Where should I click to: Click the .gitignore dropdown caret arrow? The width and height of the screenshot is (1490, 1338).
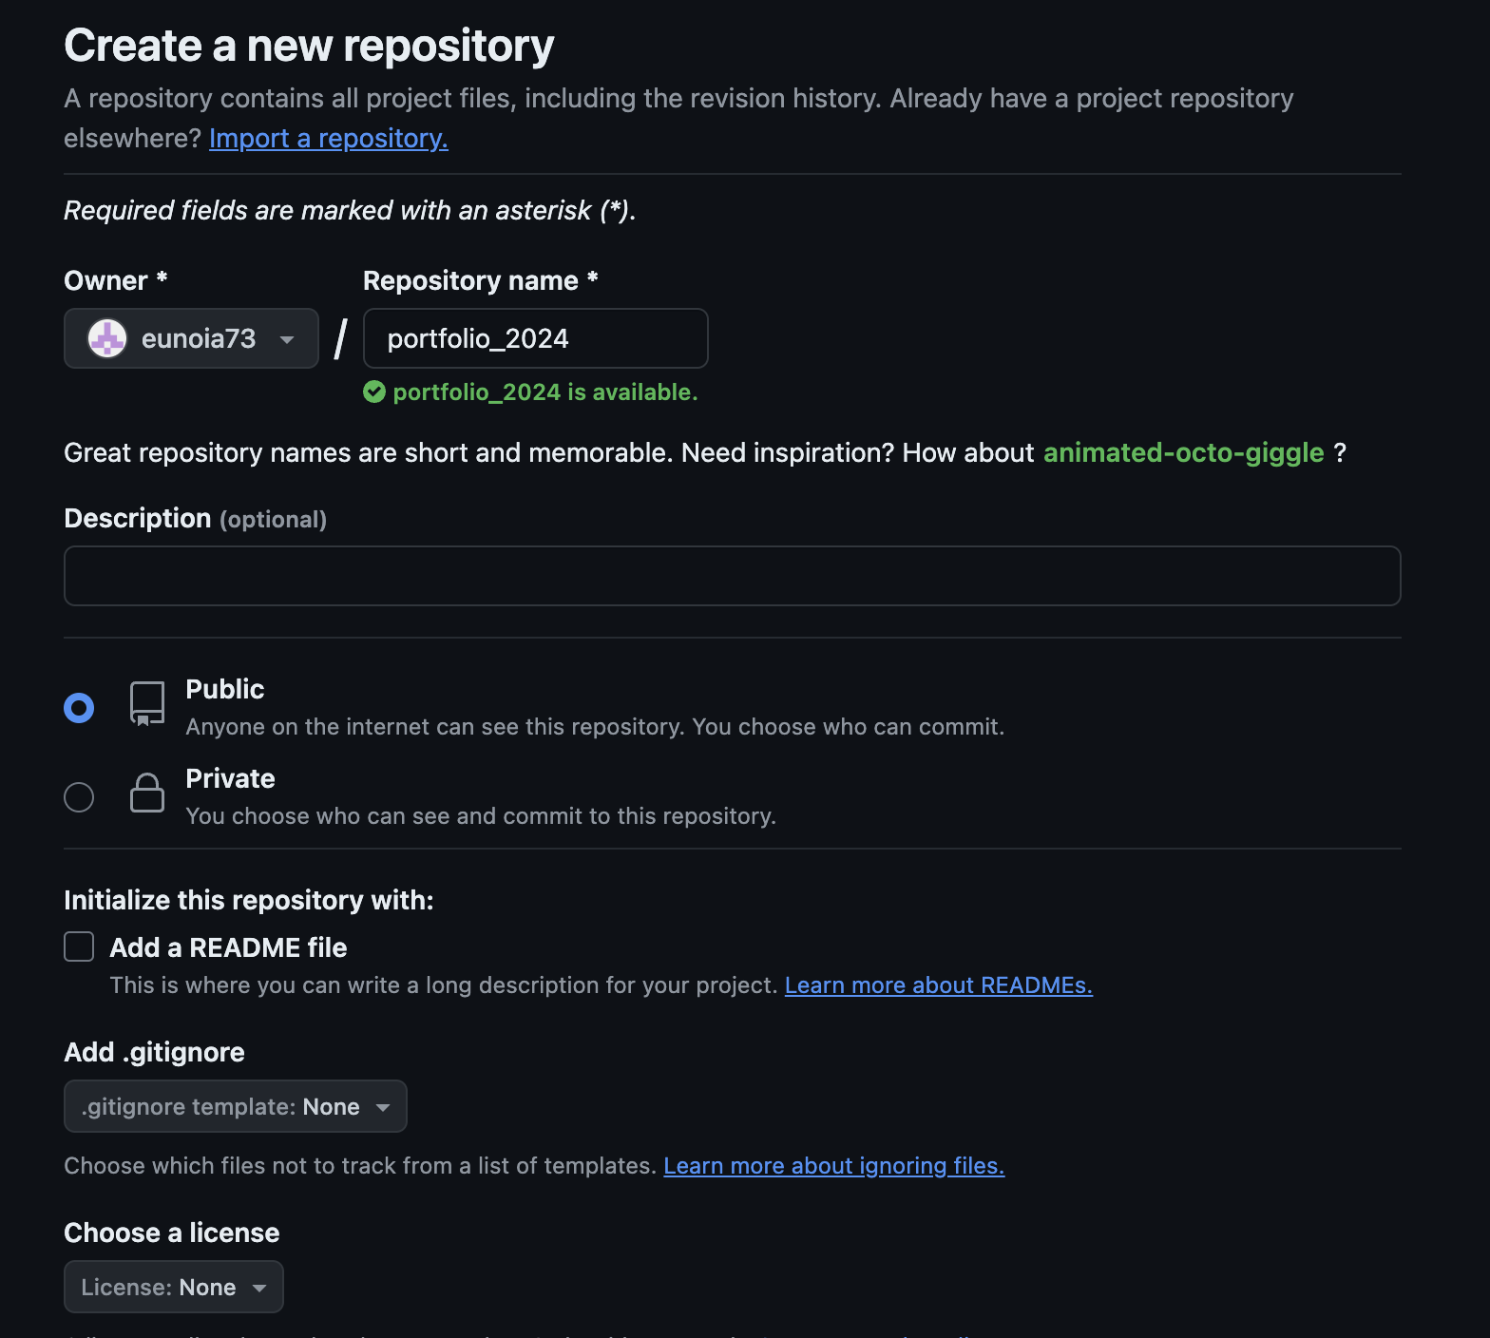point(383,1107)
